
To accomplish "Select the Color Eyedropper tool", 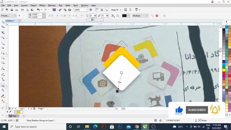I will tap(3, 96).
